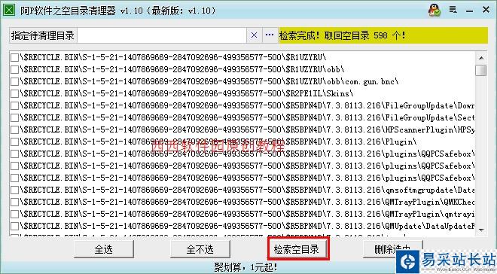Image resolution: width=497 pixels, height=274 pixels.
Task: Click the scrollbar up arrow of the list
Action: (x=481, y=58)
